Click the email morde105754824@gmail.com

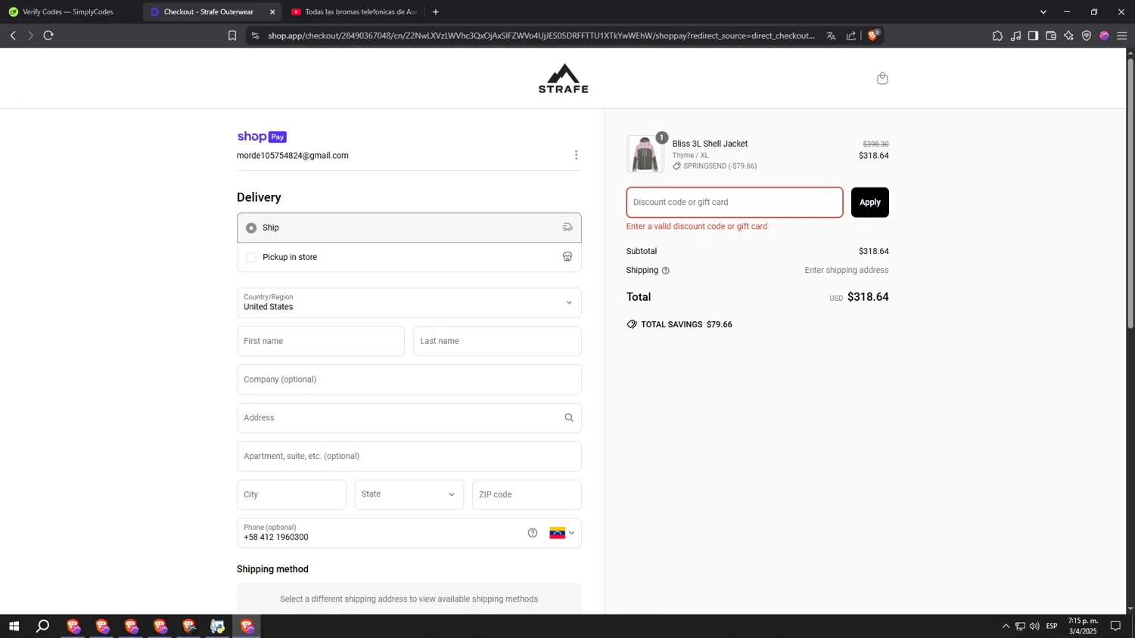click(293, 156)
